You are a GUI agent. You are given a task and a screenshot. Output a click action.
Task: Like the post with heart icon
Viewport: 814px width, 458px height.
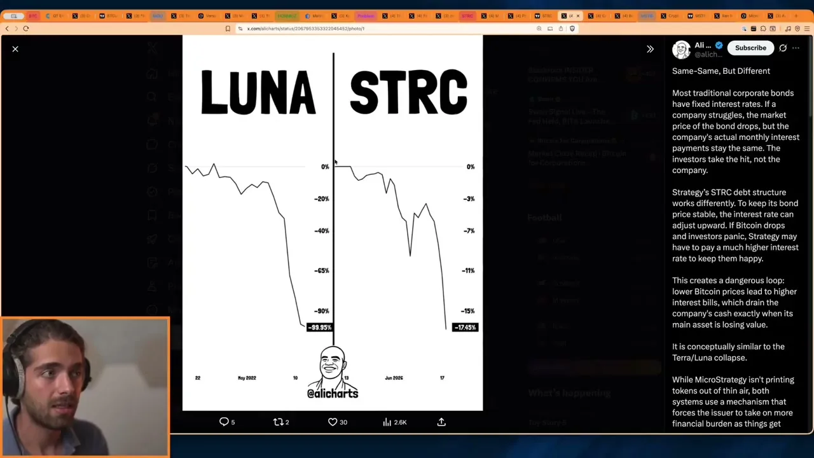pyautogui.click(x=333, y=422)
